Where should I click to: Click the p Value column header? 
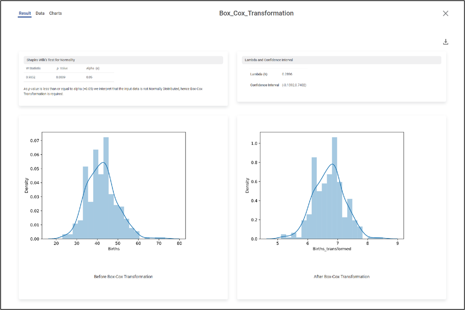tap(62, 68)
